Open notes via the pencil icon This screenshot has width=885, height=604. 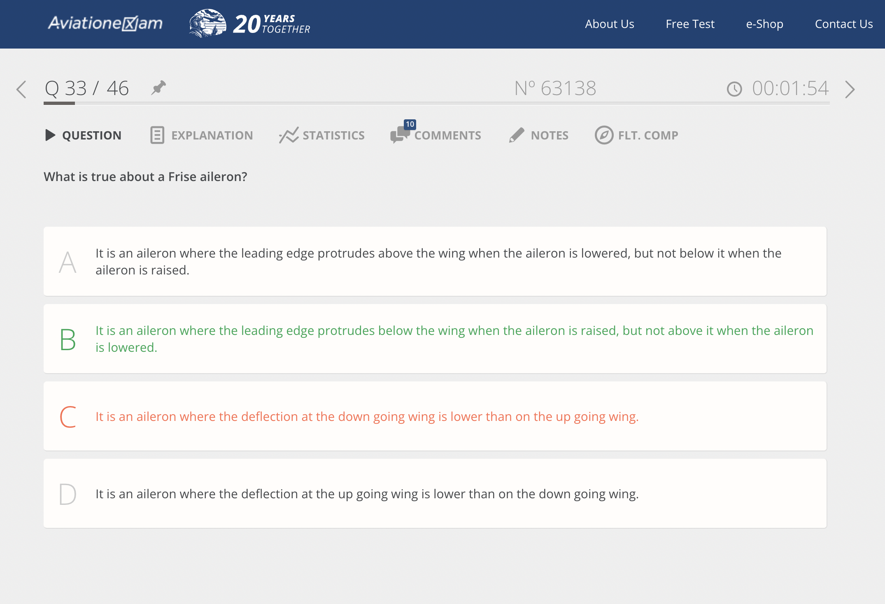(x=517, y=135)
